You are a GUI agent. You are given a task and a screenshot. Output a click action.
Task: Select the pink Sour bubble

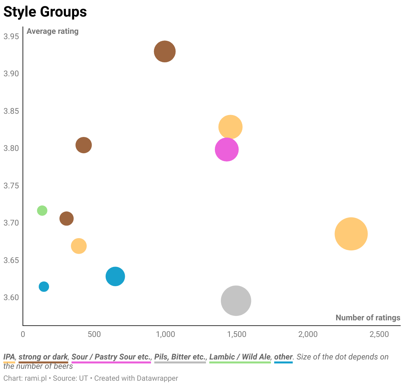coord(227,150)
